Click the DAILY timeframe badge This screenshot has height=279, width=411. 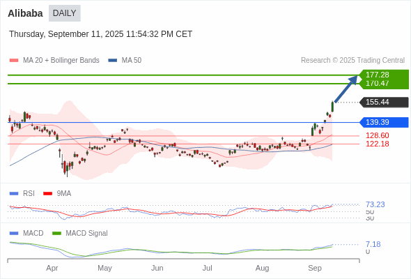(x=65, y=13)
